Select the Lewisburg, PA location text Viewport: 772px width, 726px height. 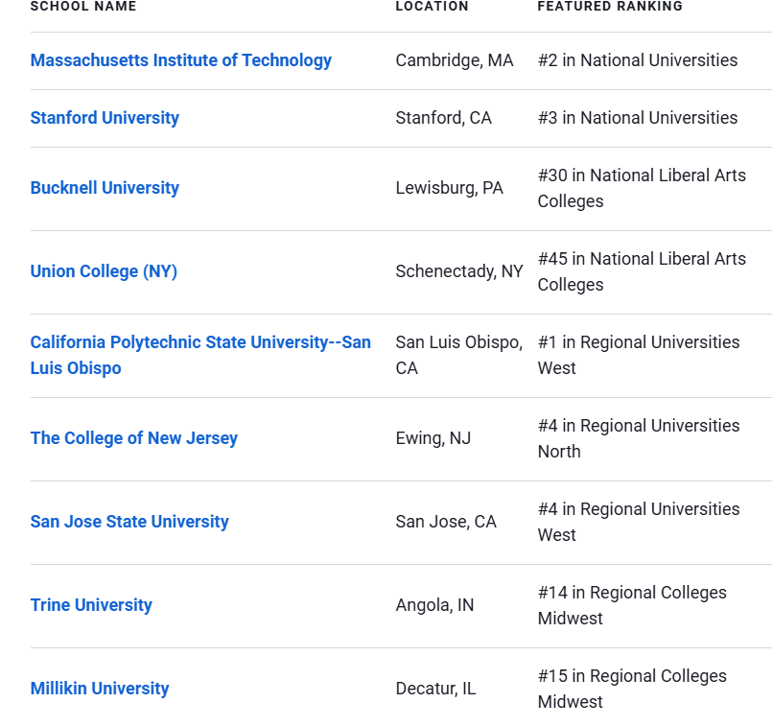point(450,188)
